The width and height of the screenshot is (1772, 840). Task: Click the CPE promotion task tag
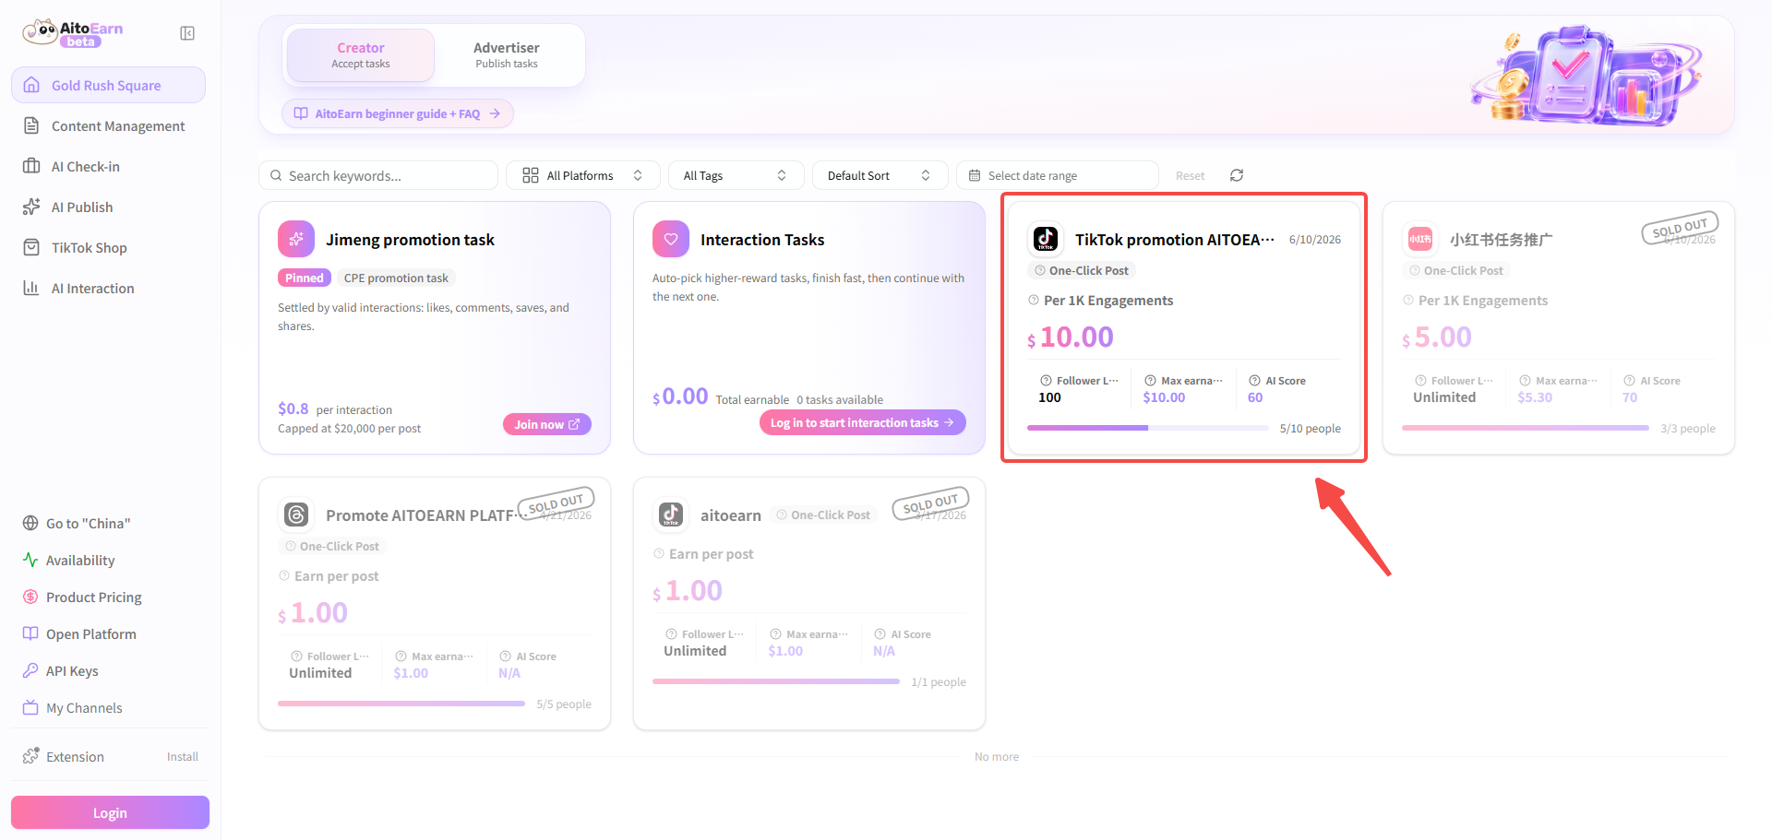click(x=396, y=278)
